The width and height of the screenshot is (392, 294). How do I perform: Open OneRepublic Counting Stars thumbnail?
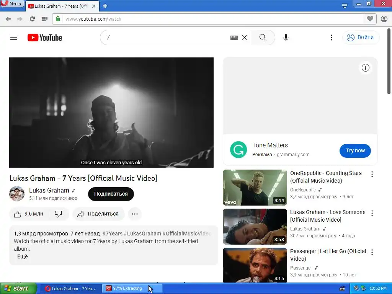255,188
